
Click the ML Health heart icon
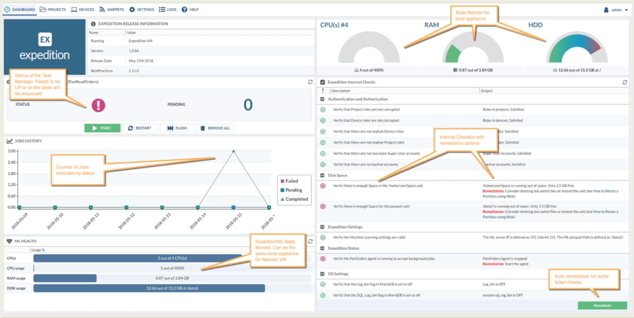[10, 241]
